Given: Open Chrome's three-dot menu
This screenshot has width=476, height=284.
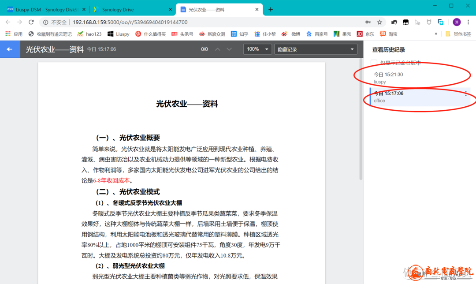Looking at the screenshot, I should 469,22.
